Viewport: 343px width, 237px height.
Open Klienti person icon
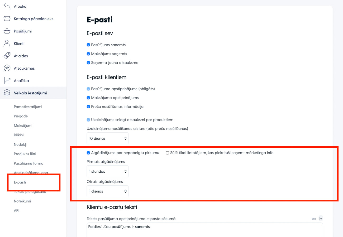(x=7, y=43)
